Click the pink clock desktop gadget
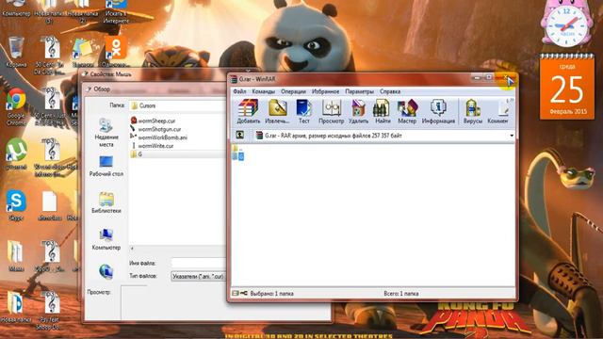The width and height of the screenshot is (603, 339). point(567,24)
